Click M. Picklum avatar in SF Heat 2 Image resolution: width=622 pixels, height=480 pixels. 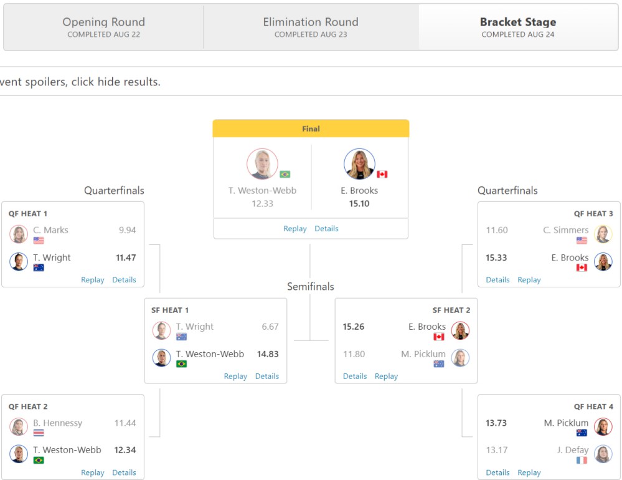click(x=460, y=358)
